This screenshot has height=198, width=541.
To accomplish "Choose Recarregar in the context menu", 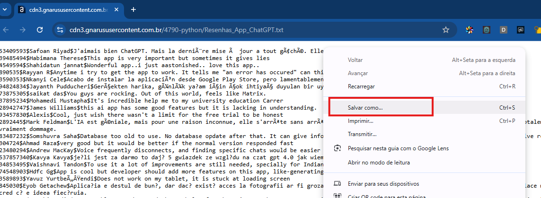I will (425, 86).
